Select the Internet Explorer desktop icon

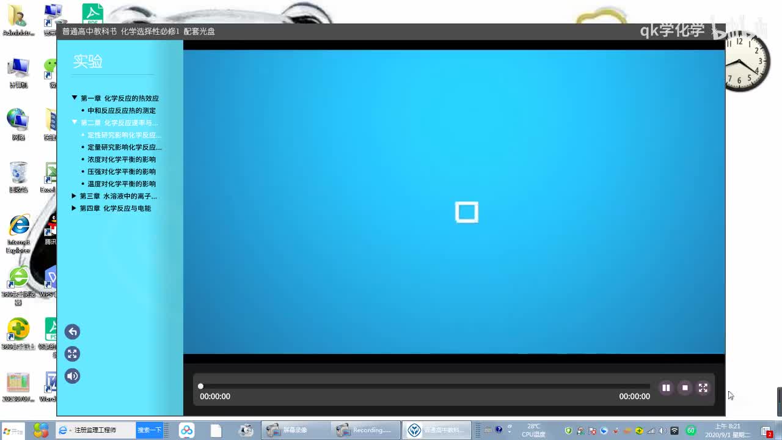[18, 234]
